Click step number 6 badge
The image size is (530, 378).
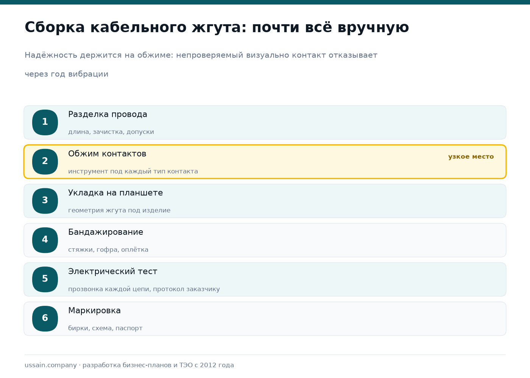pos(45,319)
